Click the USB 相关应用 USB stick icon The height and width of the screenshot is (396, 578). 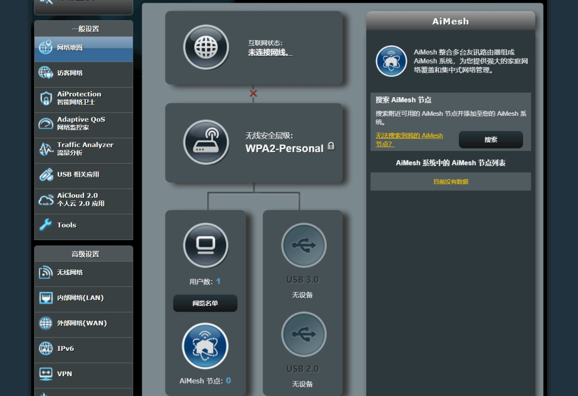[46, 175]
